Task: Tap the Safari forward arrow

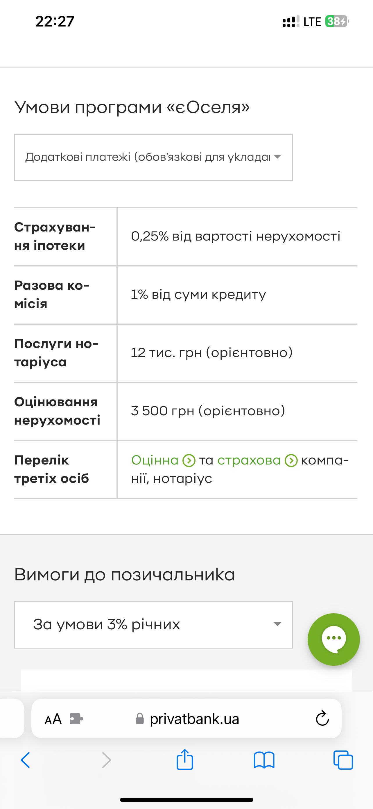Action: (107, 760)
